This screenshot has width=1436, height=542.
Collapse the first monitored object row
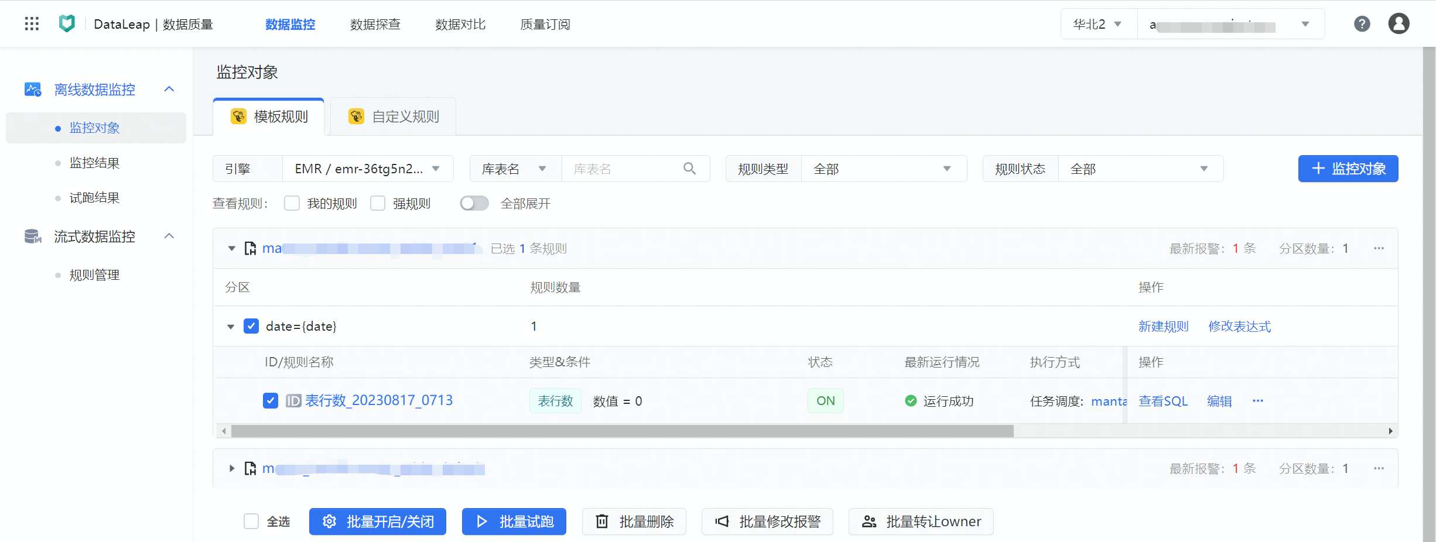232,249
